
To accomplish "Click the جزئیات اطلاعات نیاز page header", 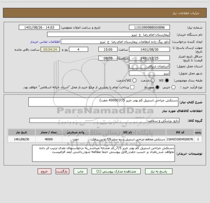I will [x=186, y=13].
